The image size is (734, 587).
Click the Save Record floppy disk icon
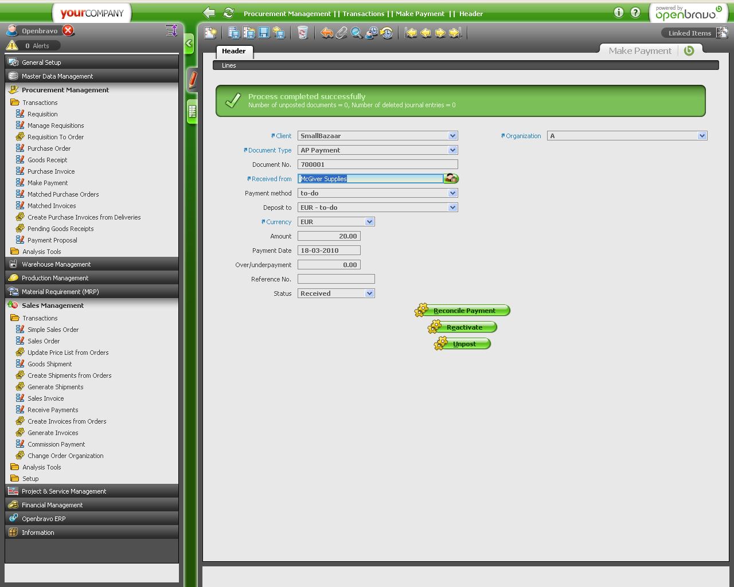point(264,33)
